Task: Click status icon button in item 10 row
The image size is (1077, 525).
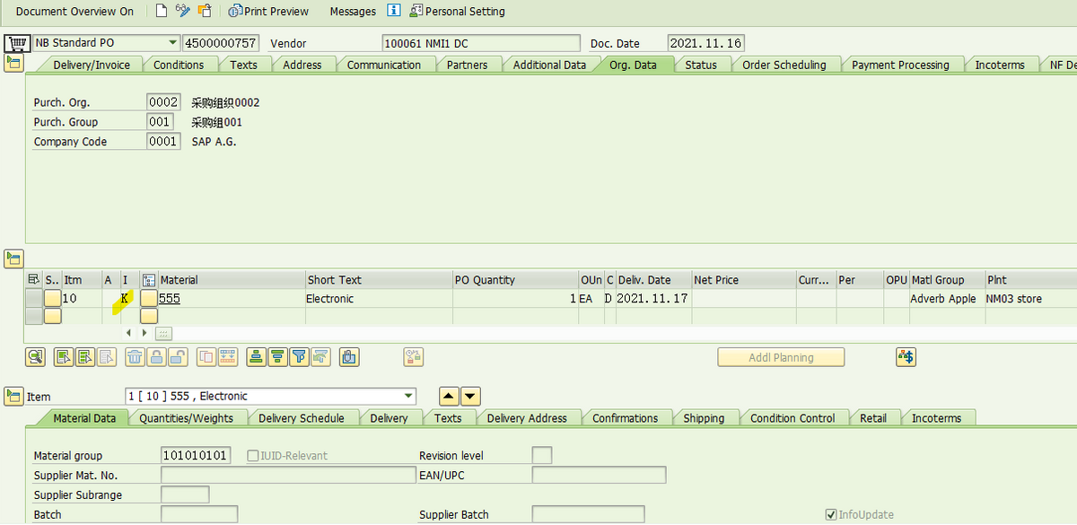Action: click(x=53, y=298)
